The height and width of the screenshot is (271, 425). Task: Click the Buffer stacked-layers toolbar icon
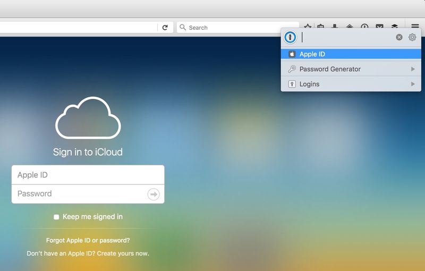point(394,26)
